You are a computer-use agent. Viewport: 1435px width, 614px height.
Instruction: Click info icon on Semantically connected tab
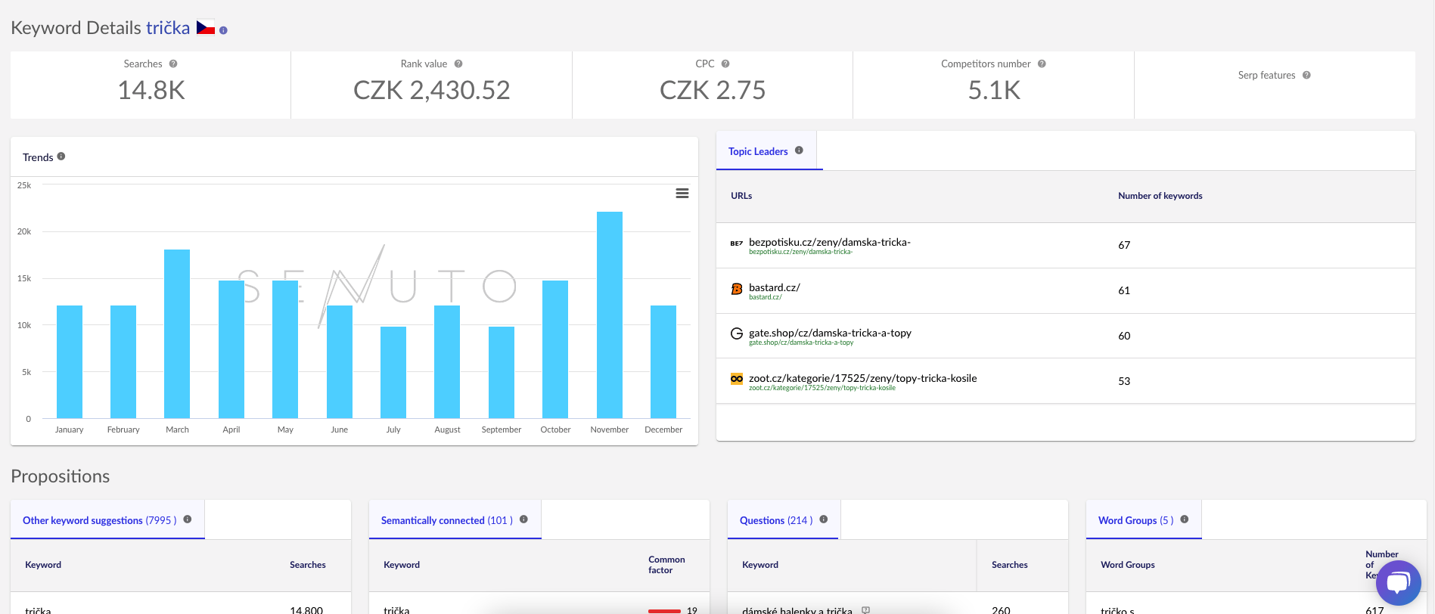[523, 519]
